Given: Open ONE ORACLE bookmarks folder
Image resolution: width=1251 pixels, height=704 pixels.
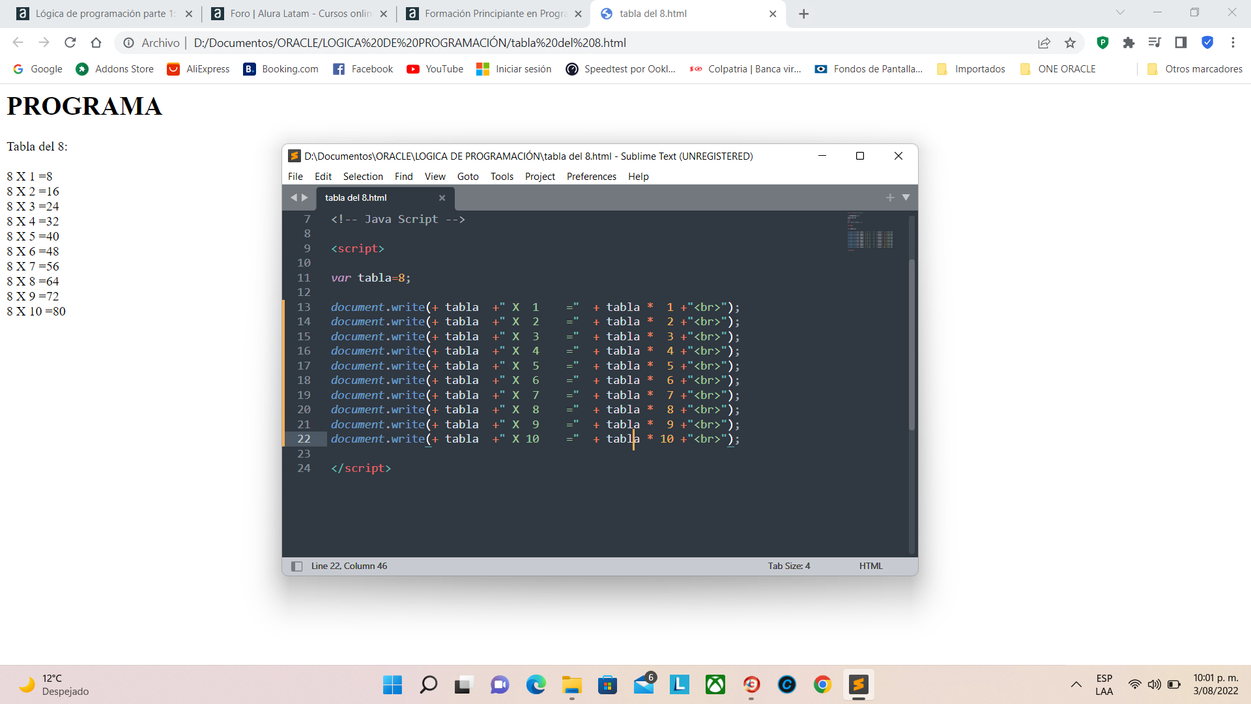Looking at the screenshot, I should pos(1057,69).
